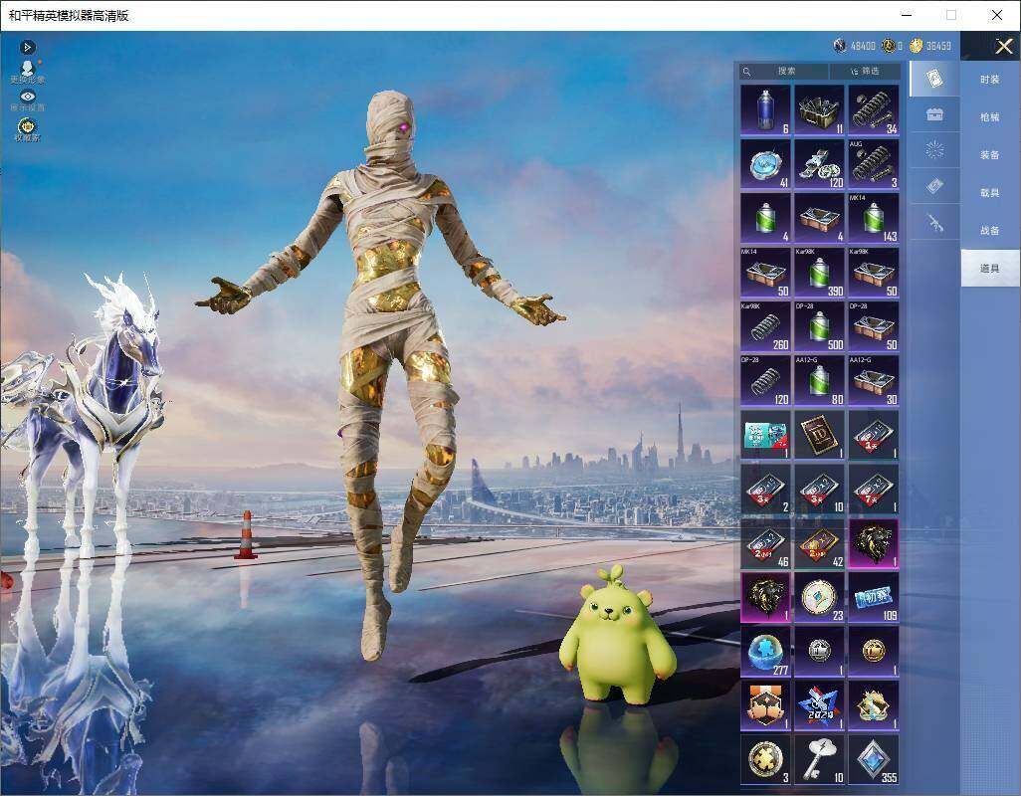Select the fireworks sub-category icon
The height and width of the screenshot is (796, 1021).
click(934, 151)
